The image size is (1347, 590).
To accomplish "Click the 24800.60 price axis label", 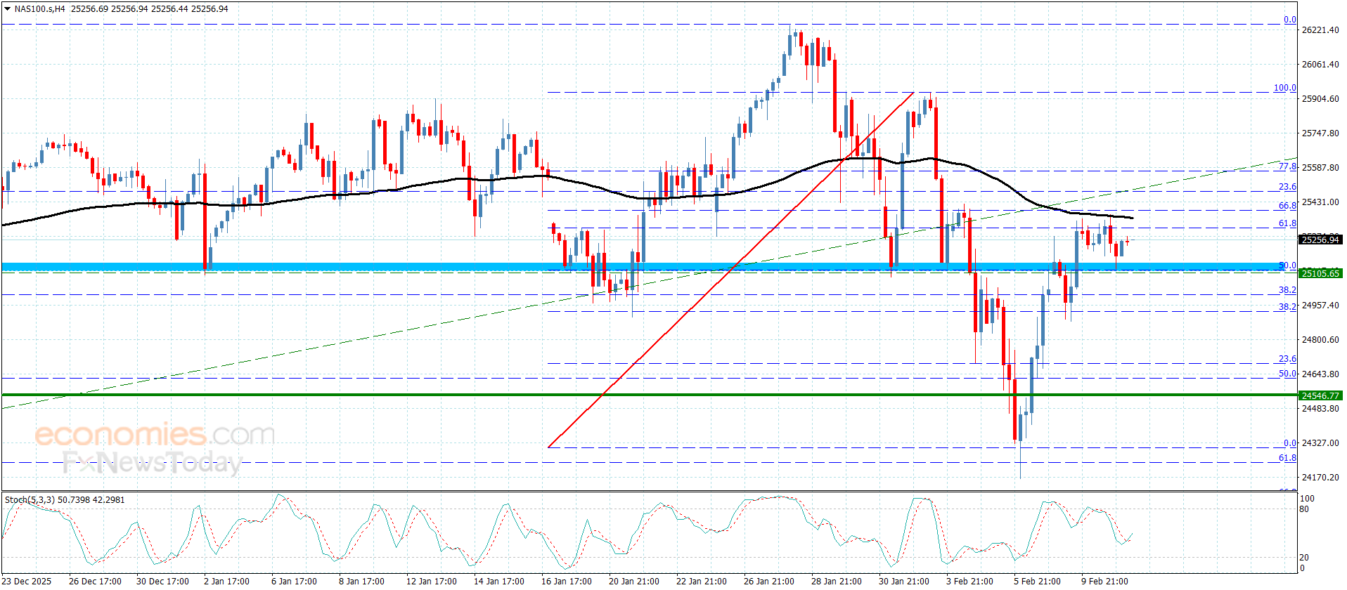I will pyautogui.click(x=1320, y=340).
